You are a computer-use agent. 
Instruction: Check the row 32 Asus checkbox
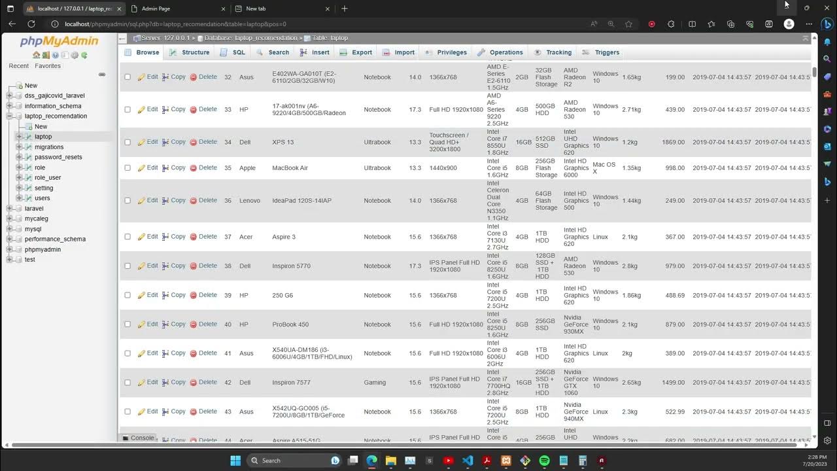click(x=128, y=77)
